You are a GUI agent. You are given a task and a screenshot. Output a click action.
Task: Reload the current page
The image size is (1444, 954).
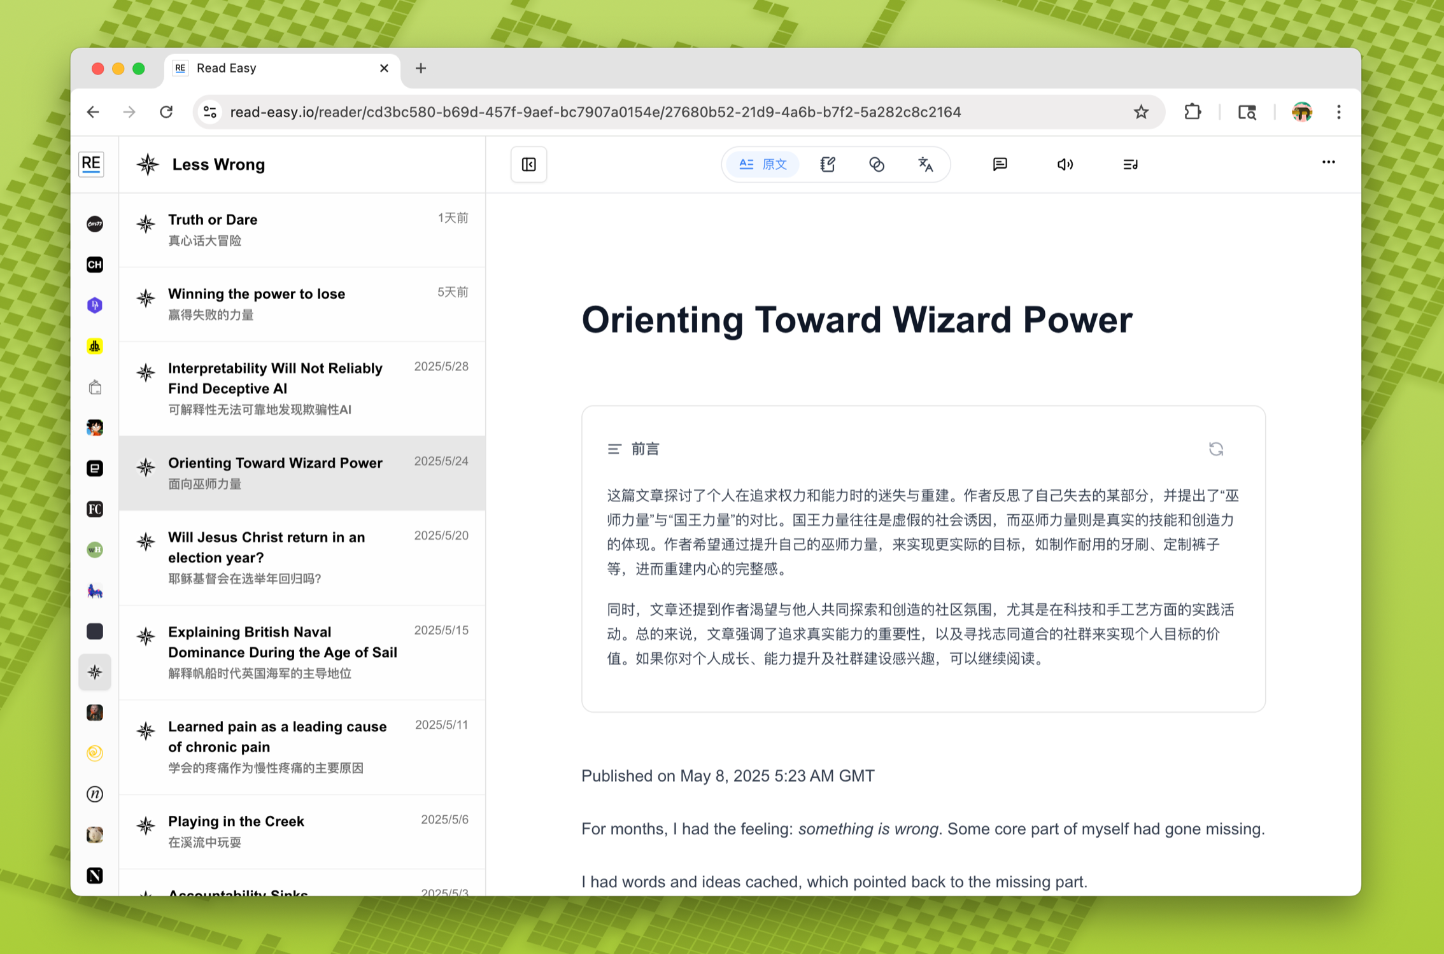(166, 112)
